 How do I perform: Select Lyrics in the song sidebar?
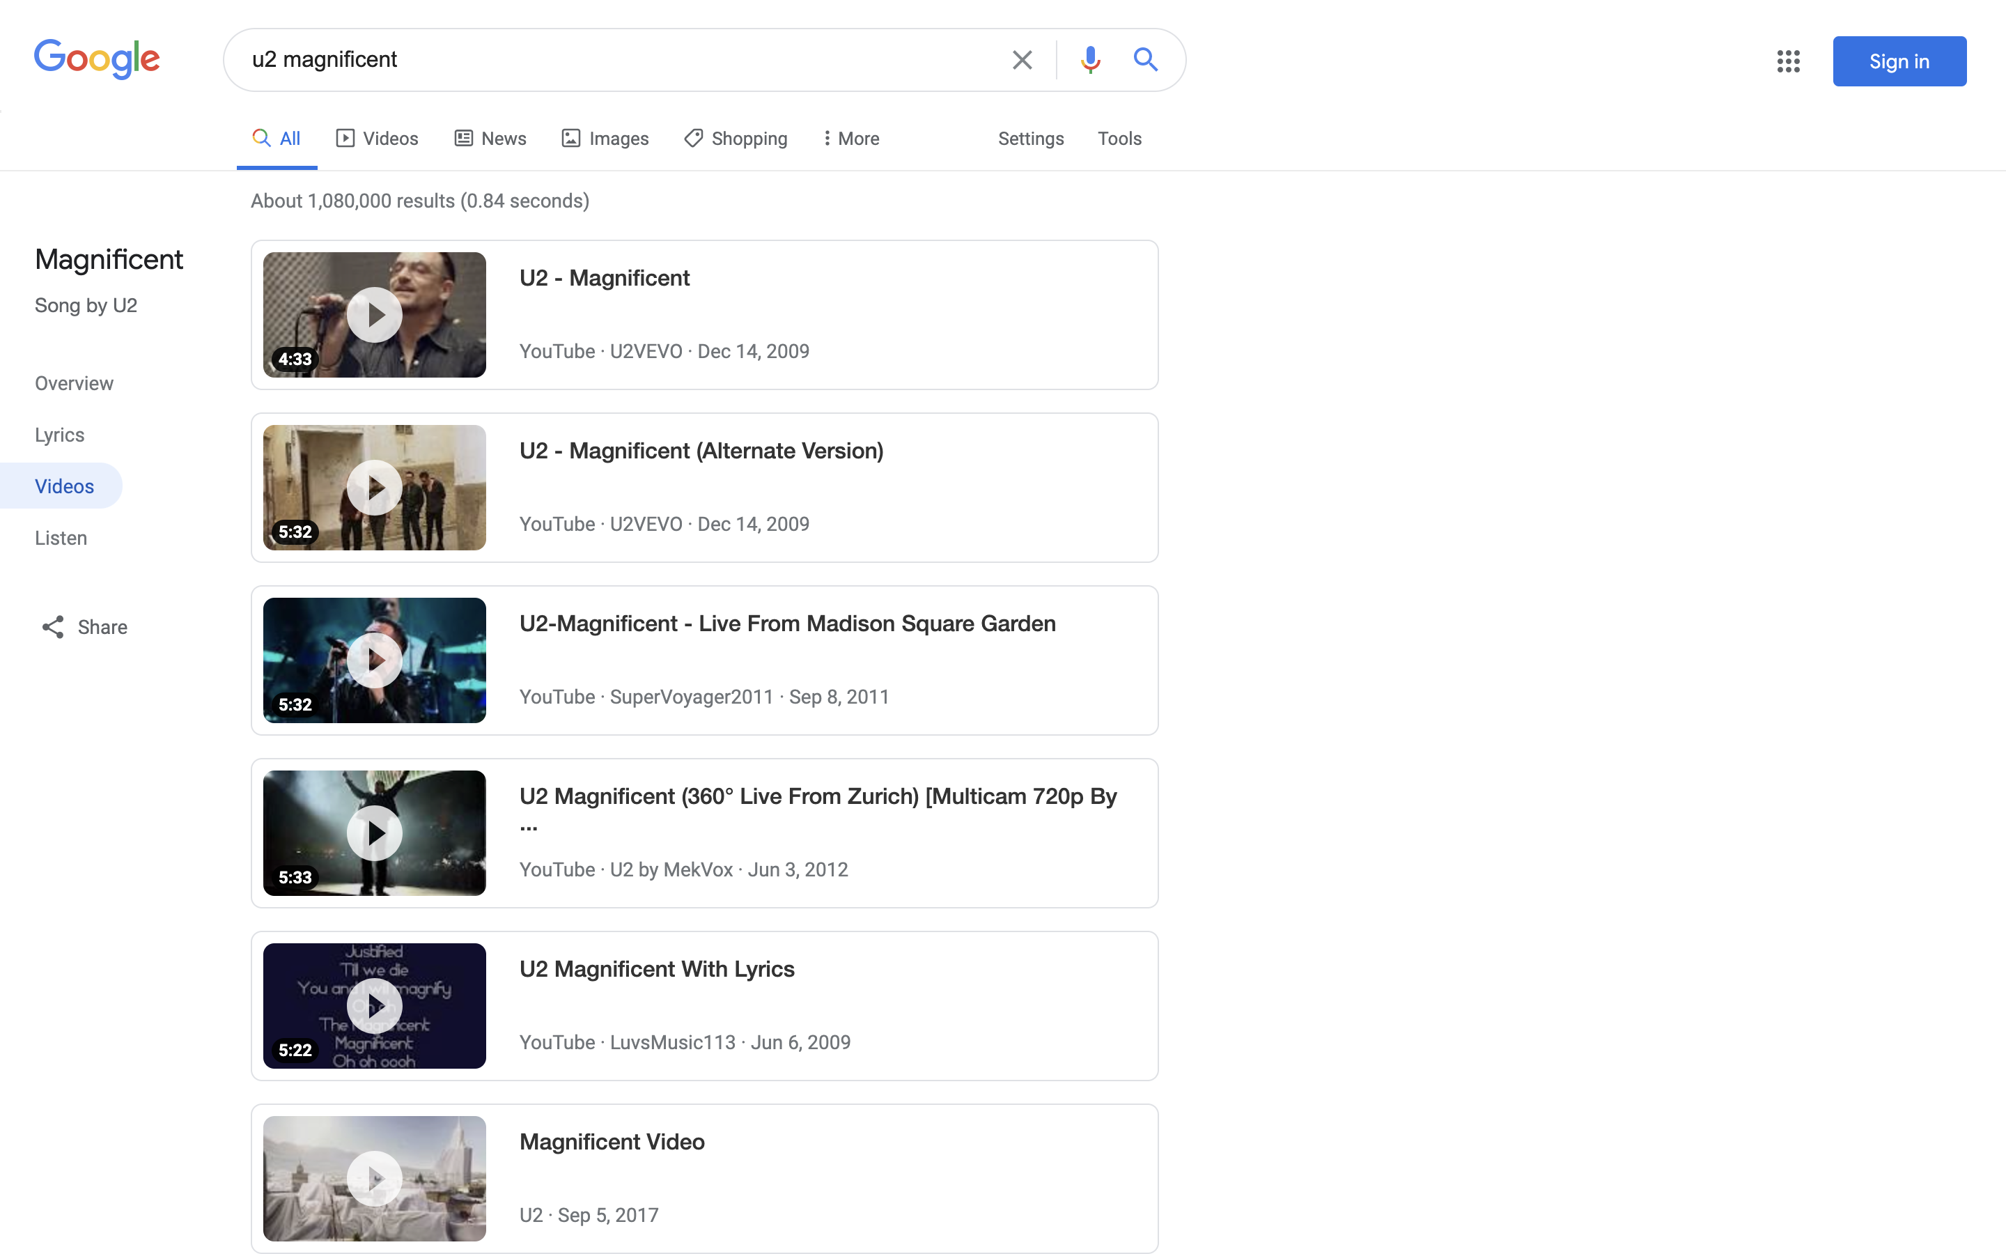[60, 435]
